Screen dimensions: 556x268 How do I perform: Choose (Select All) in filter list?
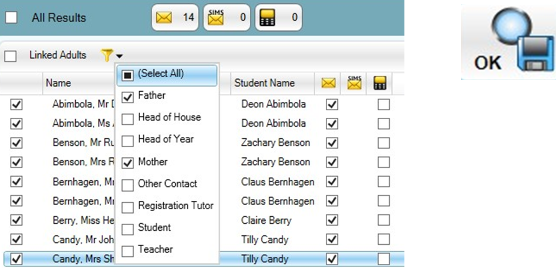127,75
